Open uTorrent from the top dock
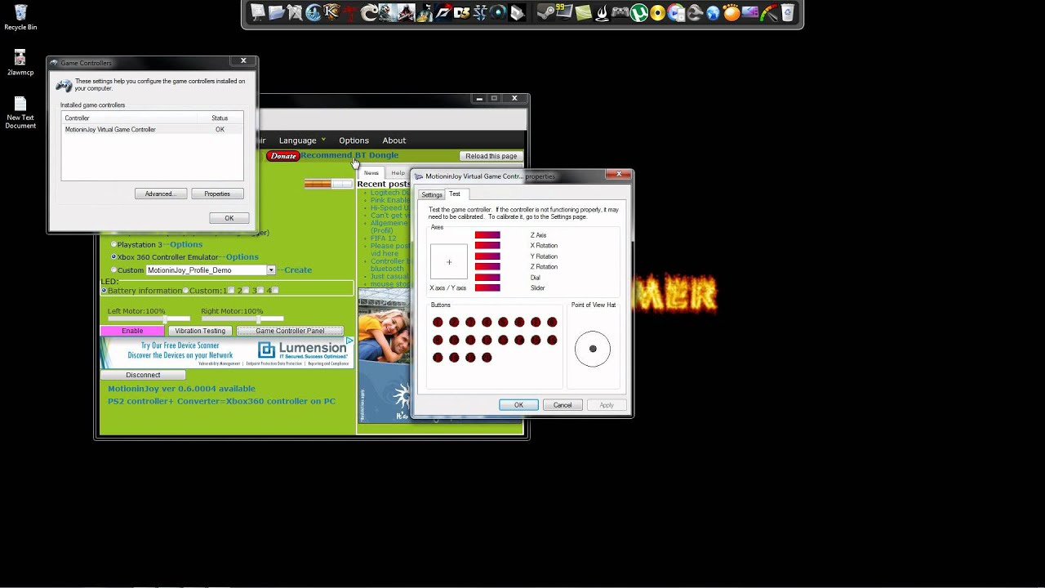Viewport: 1045px width, 588px height. [x=638, y=12]
